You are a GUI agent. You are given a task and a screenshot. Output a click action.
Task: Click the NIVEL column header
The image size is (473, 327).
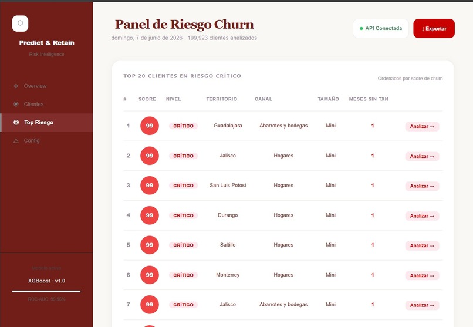(x=174, y=99)
